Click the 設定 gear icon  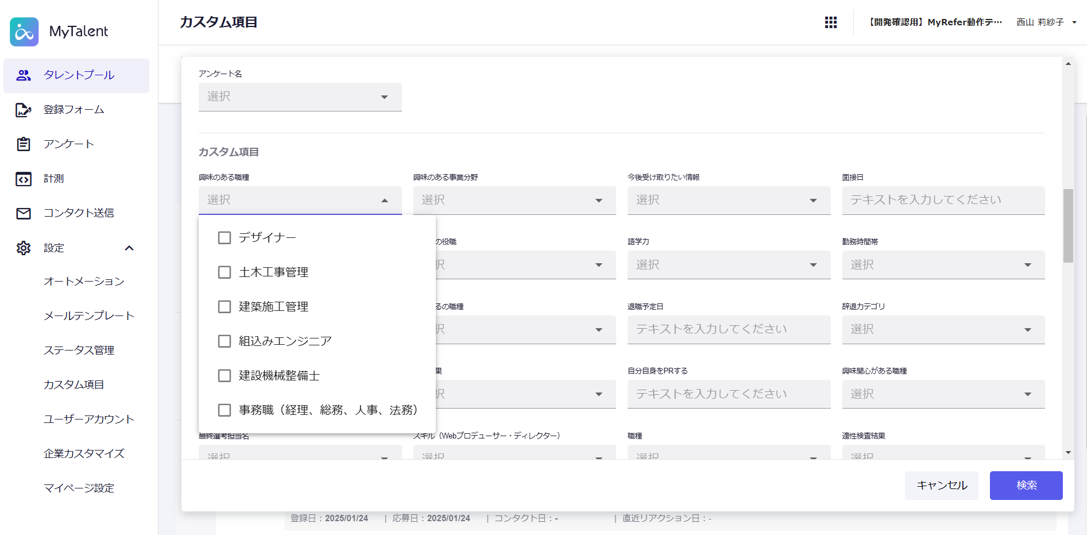pos(24,248)
